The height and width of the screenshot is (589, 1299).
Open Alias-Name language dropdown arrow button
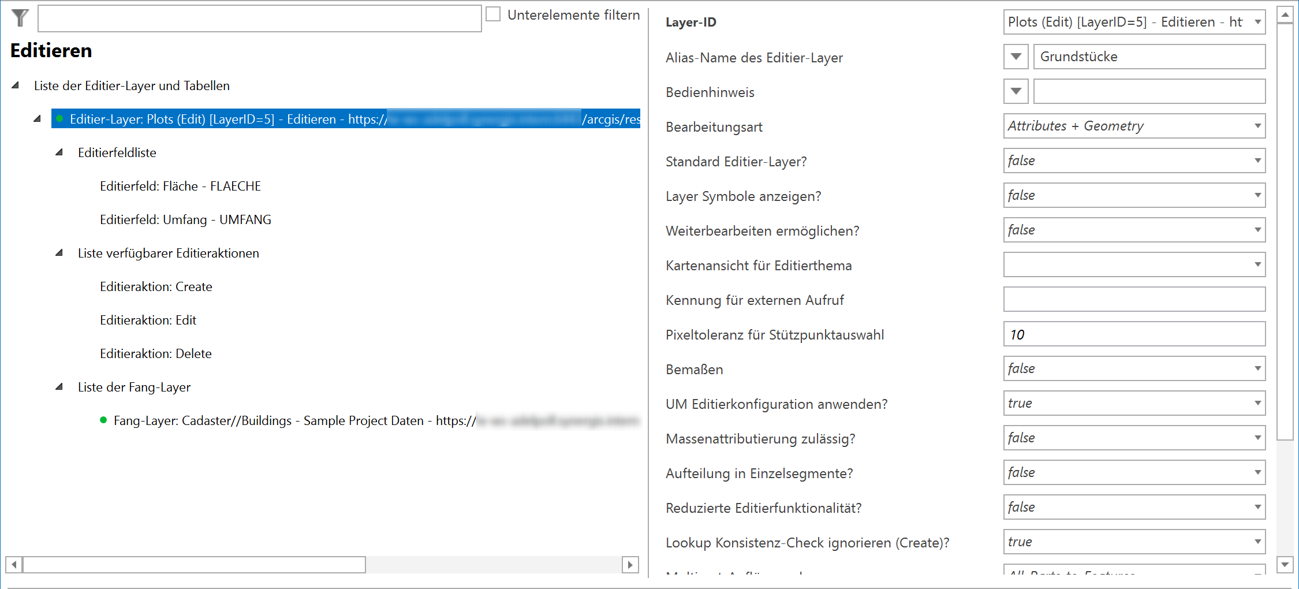point(1016,57)
